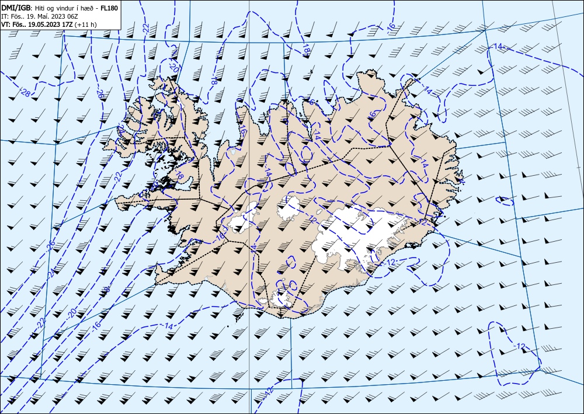Click the "-28" isotherm label
Image resolution: width=584 pixels, height=414 pixels.
(25, 92)
